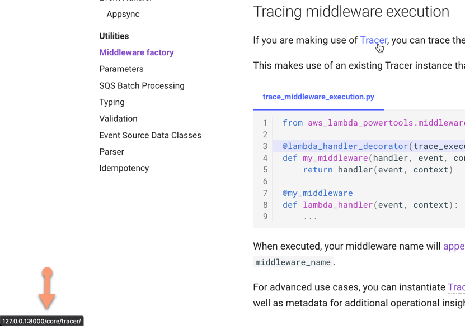Open the Idempotency utility page
This screenshot has width=465, height=326.
point(124,169)
